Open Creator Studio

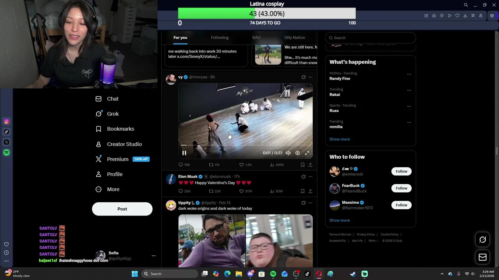click(119, 144)
